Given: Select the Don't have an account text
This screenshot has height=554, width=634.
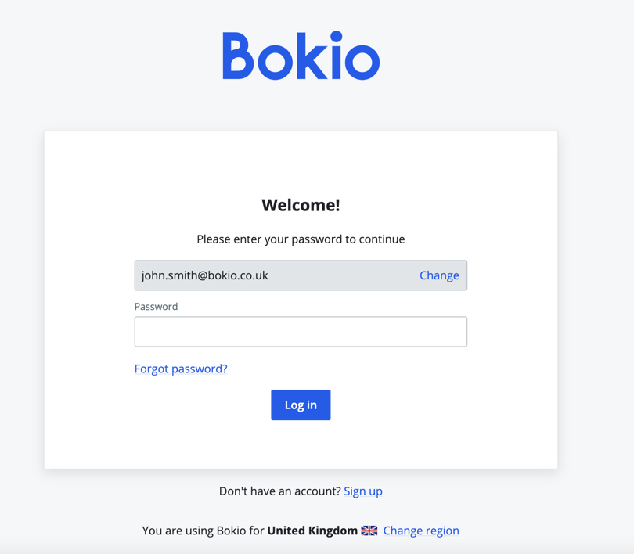Looking at the screenshot, I should pos(279,491).
